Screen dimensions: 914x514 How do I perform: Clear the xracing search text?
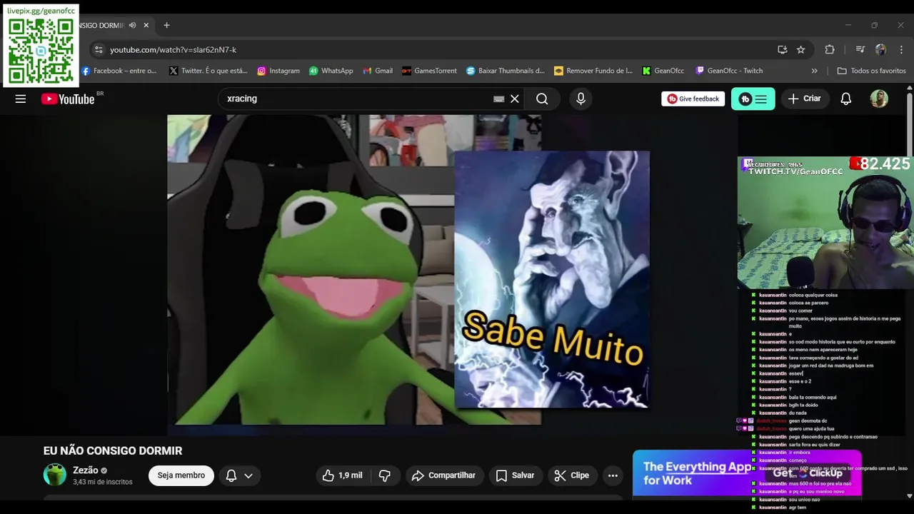pos(514,99)
